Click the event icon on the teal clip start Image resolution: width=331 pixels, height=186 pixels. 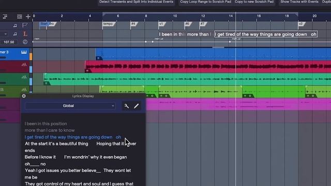coord(46,83)
